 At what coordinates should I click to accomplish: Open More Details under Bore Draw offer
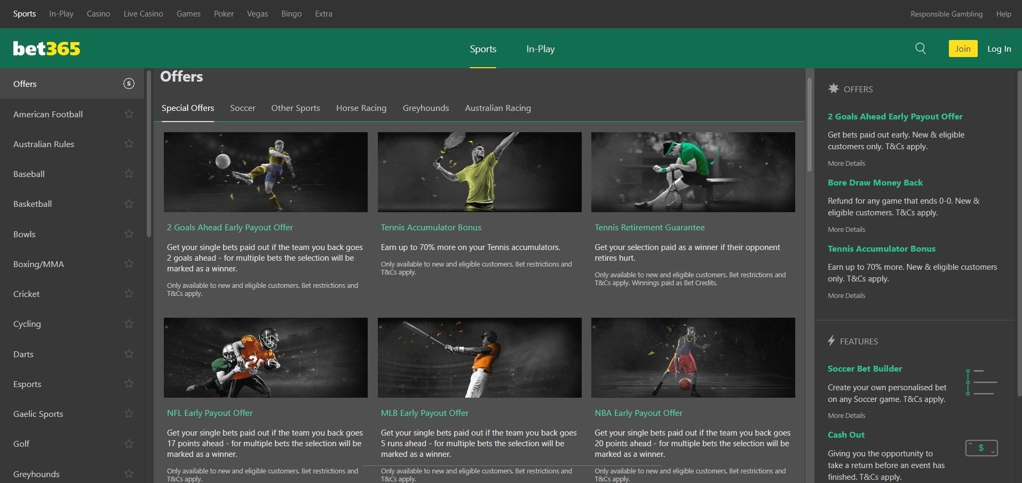pyautogui.click(x=846, y=229)
